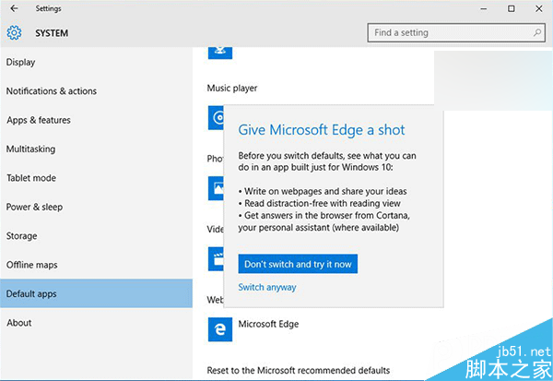Go to Notifications & actions
Viewport: 553px width, 381px height.
51,91
